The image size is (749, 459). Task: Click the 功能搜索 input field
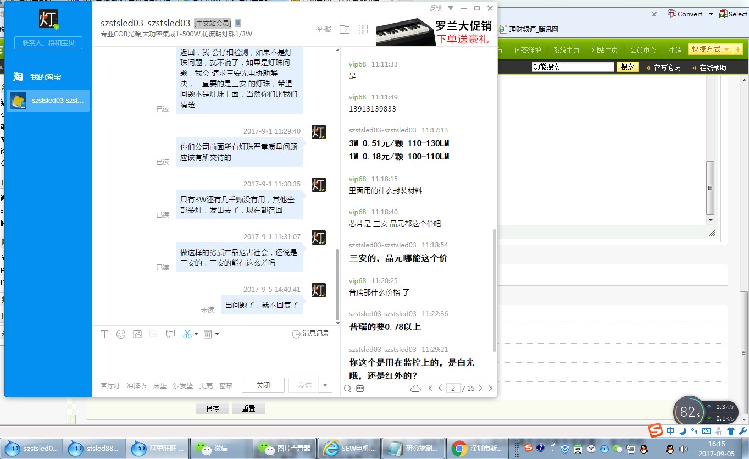pos(573,67)
